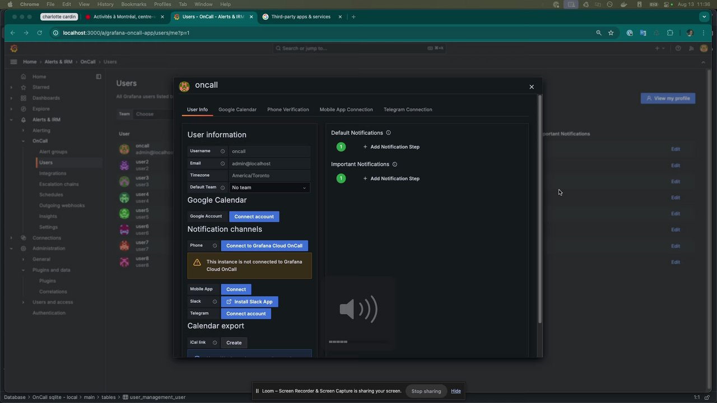The height and width of the screenshot is (403, 717).
Task: Click the Home sidebar house icon
Action: click(24, 77)
